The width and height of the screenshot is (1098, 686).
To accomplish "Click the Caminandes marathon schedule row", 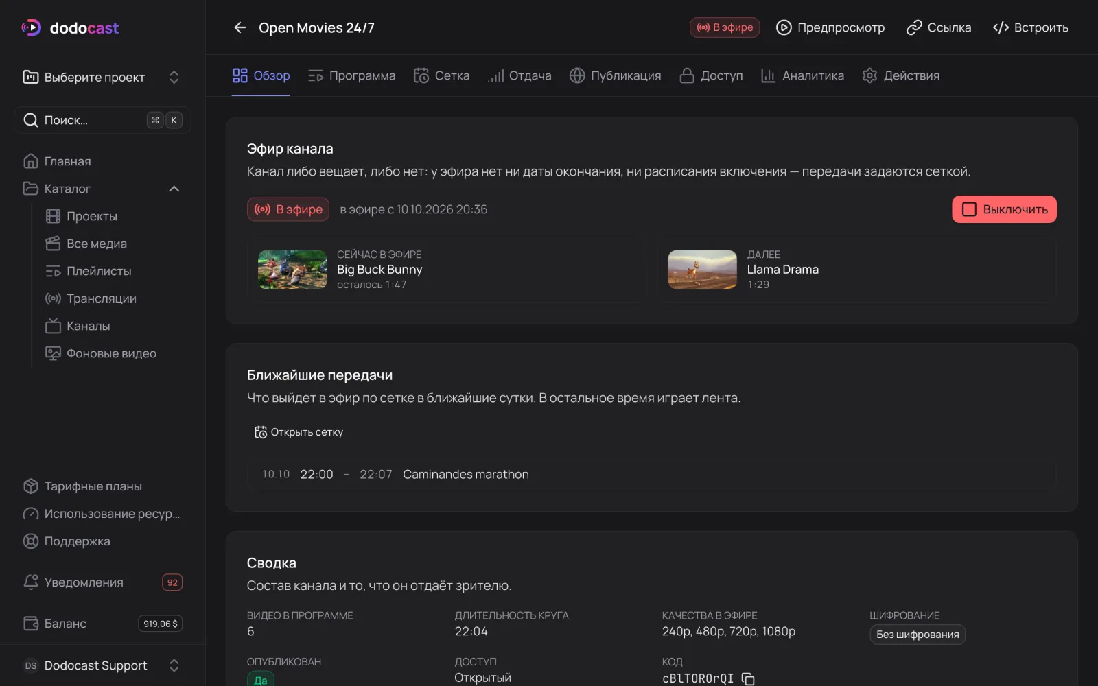I will coord(651,474).
